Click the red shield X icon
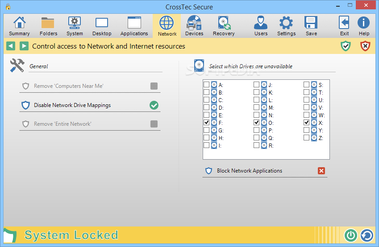 [x=365, y=46]
